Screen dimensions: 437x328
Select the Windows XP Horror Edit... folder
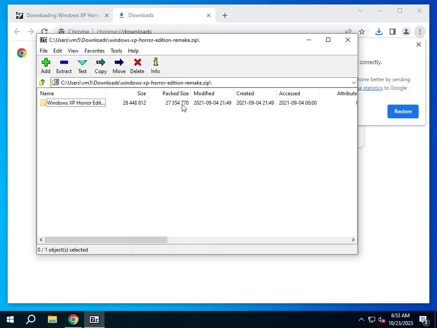click(73, 102)
